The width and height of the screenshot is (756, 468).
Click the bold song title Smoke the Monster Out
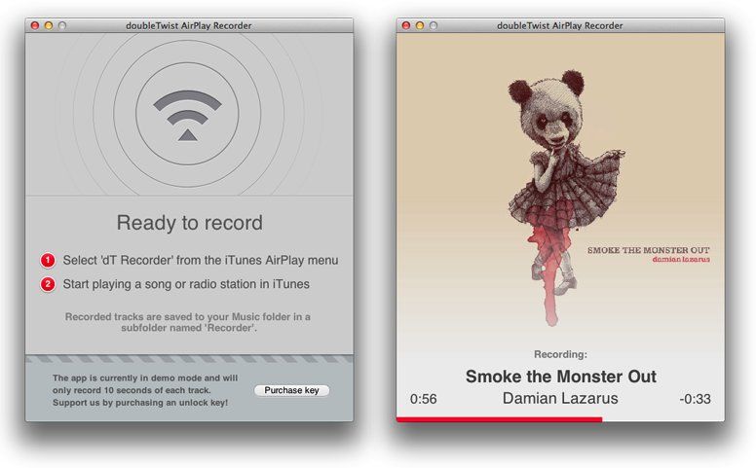tap(560, 377)
